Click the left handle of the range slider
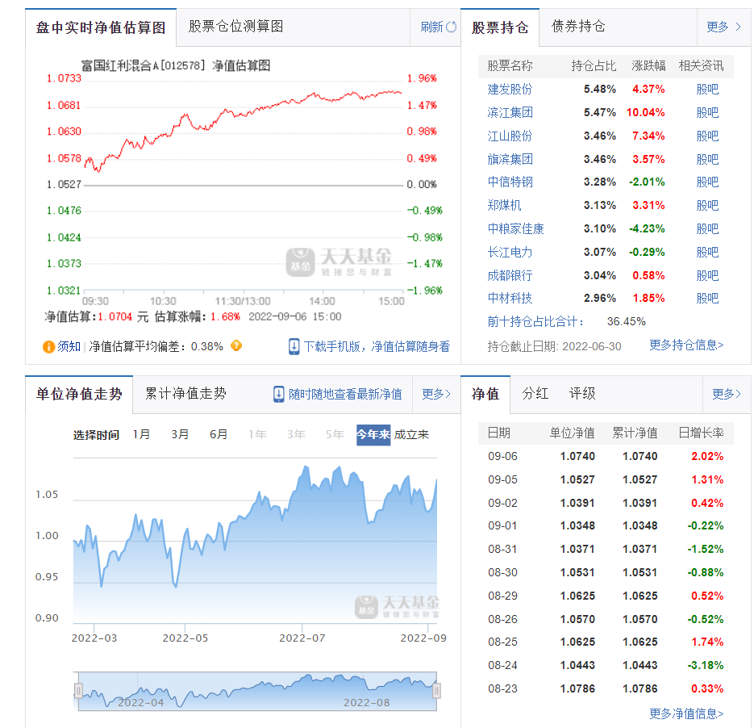This screenshot has width=754, height=728. point(78,691)
